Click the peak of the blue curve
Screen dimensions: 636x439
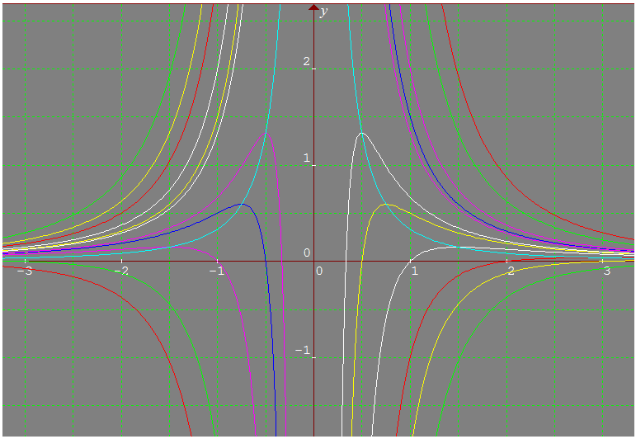(243, 204)
